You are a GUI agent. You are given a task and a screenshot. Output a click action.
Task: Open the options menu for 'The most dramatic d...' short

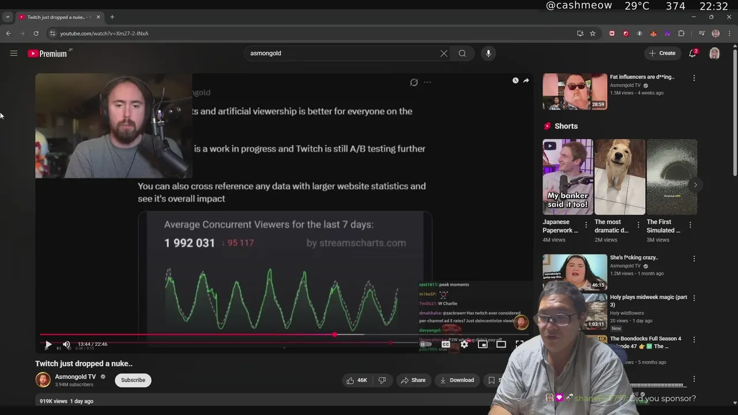point(638,225)
